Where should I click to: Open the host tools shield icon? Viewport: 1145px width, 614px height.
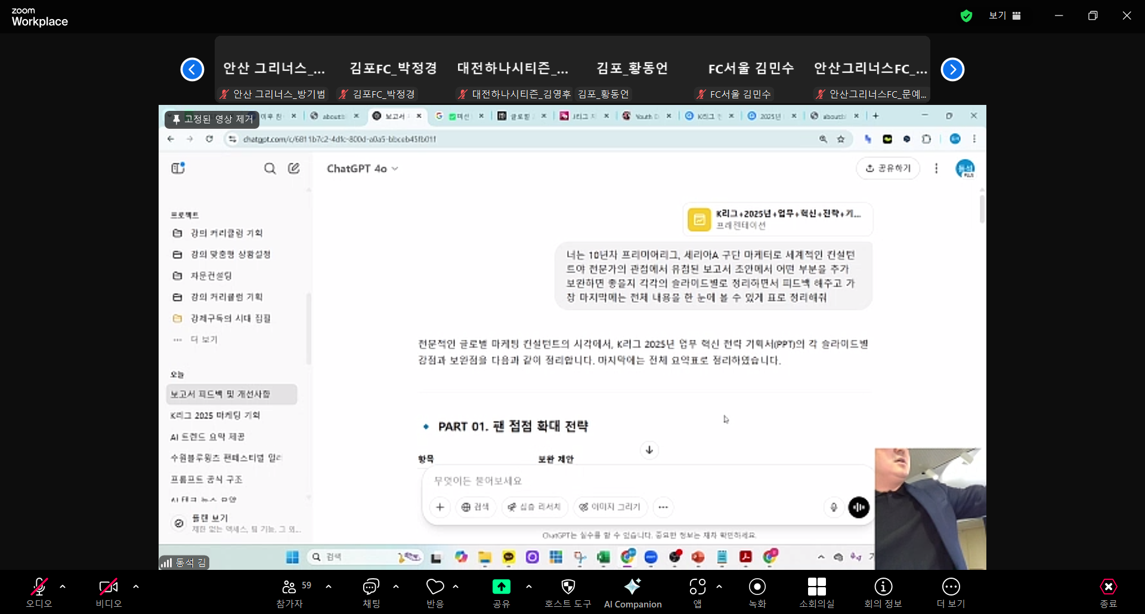tap(568, 587)
